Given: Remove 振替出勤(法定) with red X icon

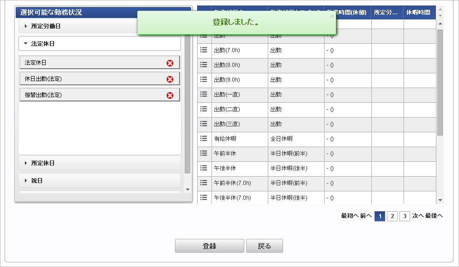Looking at the screenshot, I should point(170,95).
